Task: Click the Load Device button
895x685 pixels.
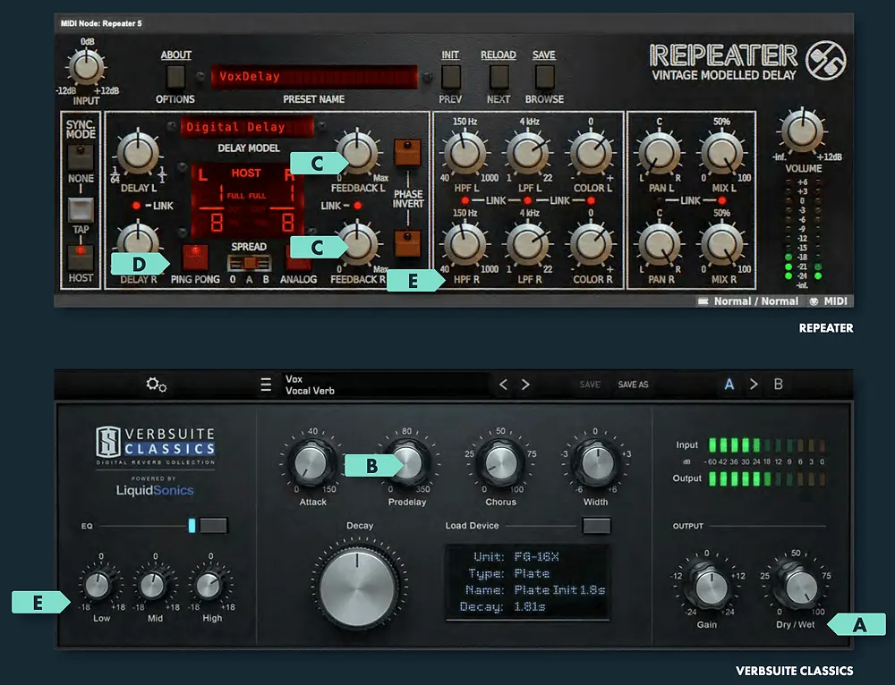Action: 596,525
